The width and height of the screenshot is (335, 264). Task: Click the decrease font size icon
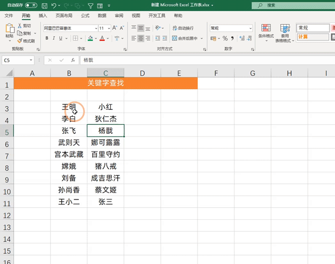122,28
